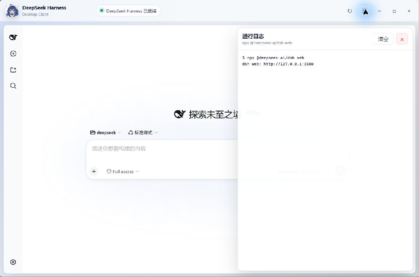Start a new chat from the sidebar
The image size is (419, 277).
pyautogui.click(x=13, y=54)
